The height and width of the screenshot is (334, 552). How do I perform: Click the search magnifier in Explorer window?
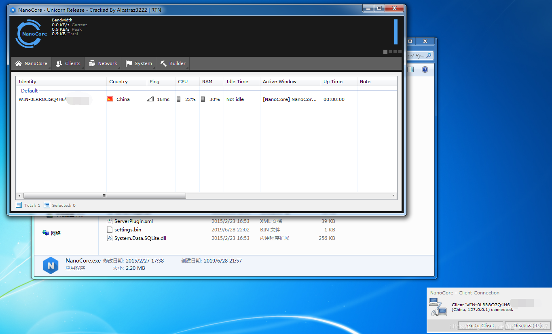pos(429,55)
